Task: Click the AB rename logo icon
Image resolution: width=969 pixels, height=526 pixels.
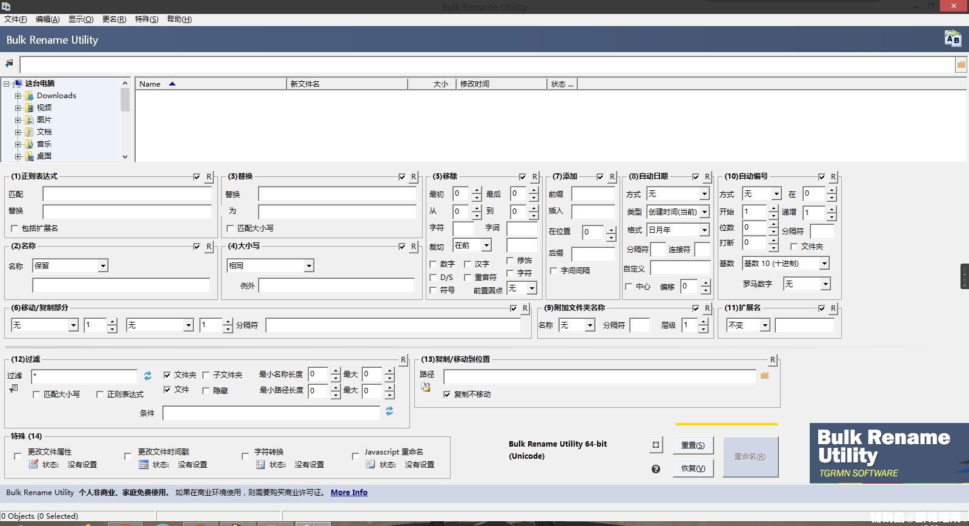Action: (x=953, y=39)
